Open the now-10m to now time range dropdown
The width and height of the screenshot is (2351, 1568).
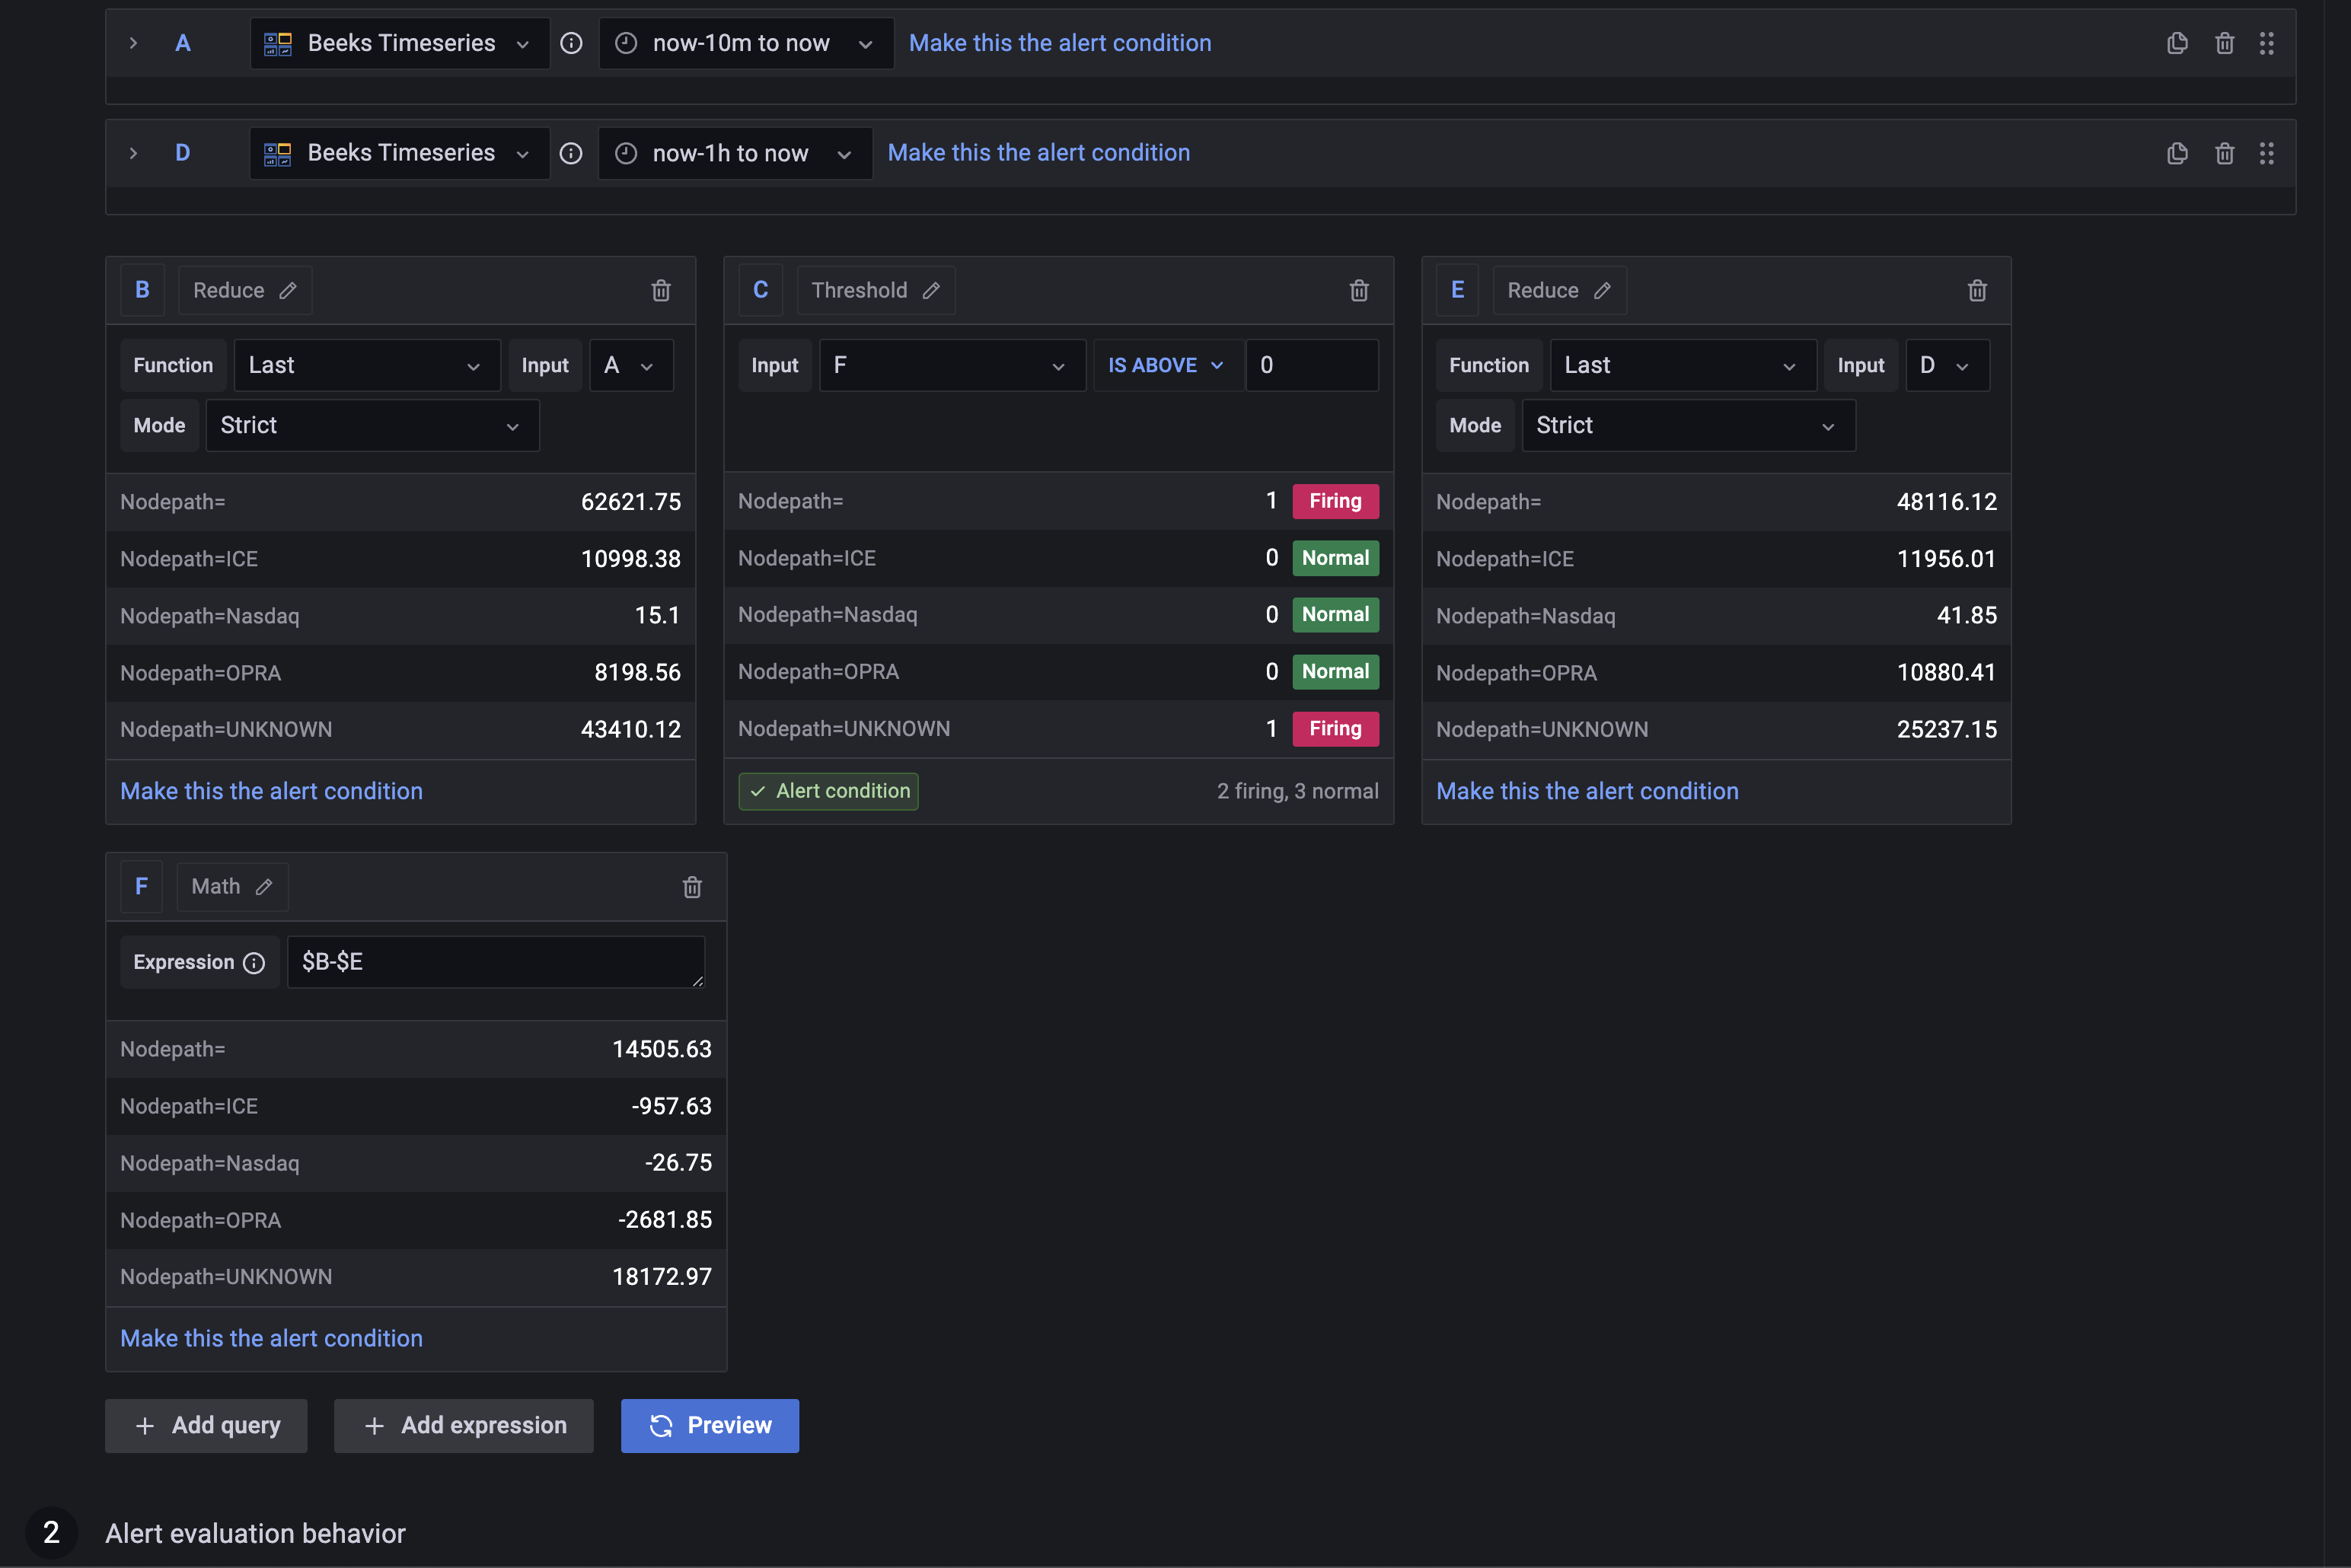point(745,43)
